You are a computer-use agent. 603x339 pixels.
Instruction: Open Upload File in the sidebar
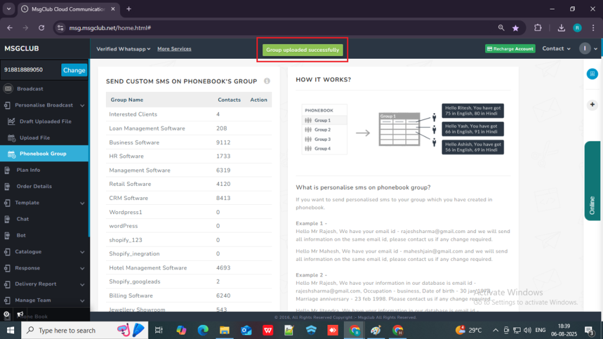(34, 138)
